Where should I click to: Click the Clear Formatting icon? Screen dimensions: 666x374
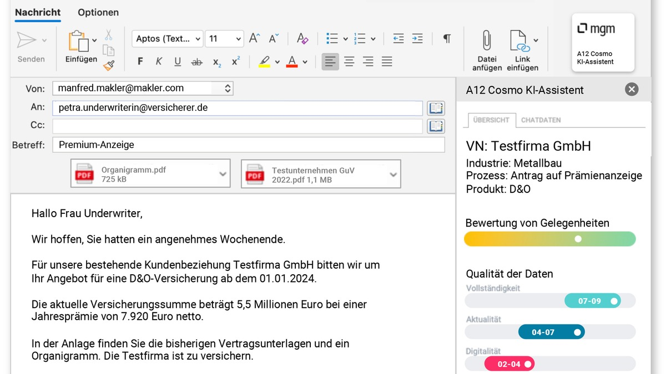[x=302, y=38]
